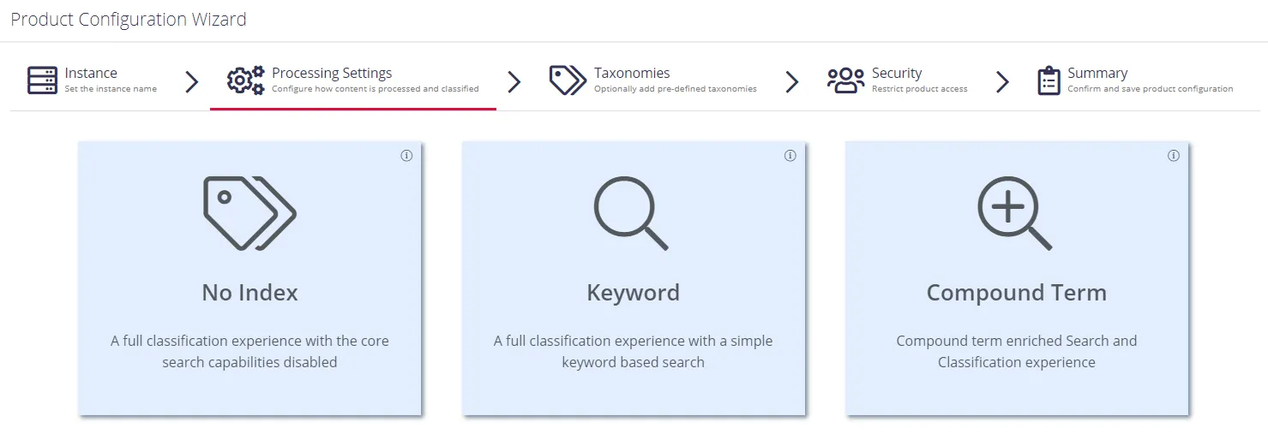The width and height of the screenshot is (1268, 440).
Task: Click the Security people icon
Action: (x=845, y=80)
